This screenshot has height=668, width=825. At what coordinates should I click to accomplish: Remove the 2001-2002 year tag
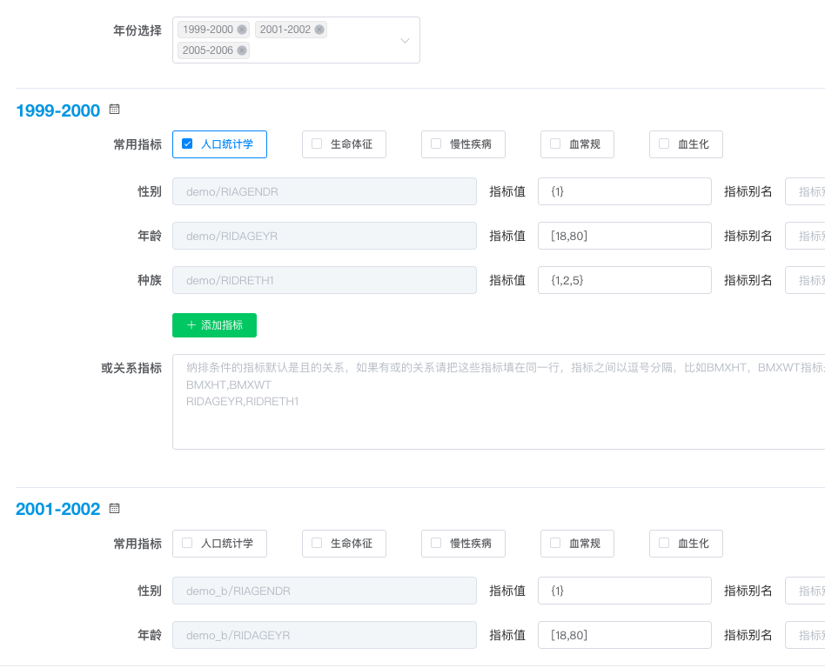319,30
